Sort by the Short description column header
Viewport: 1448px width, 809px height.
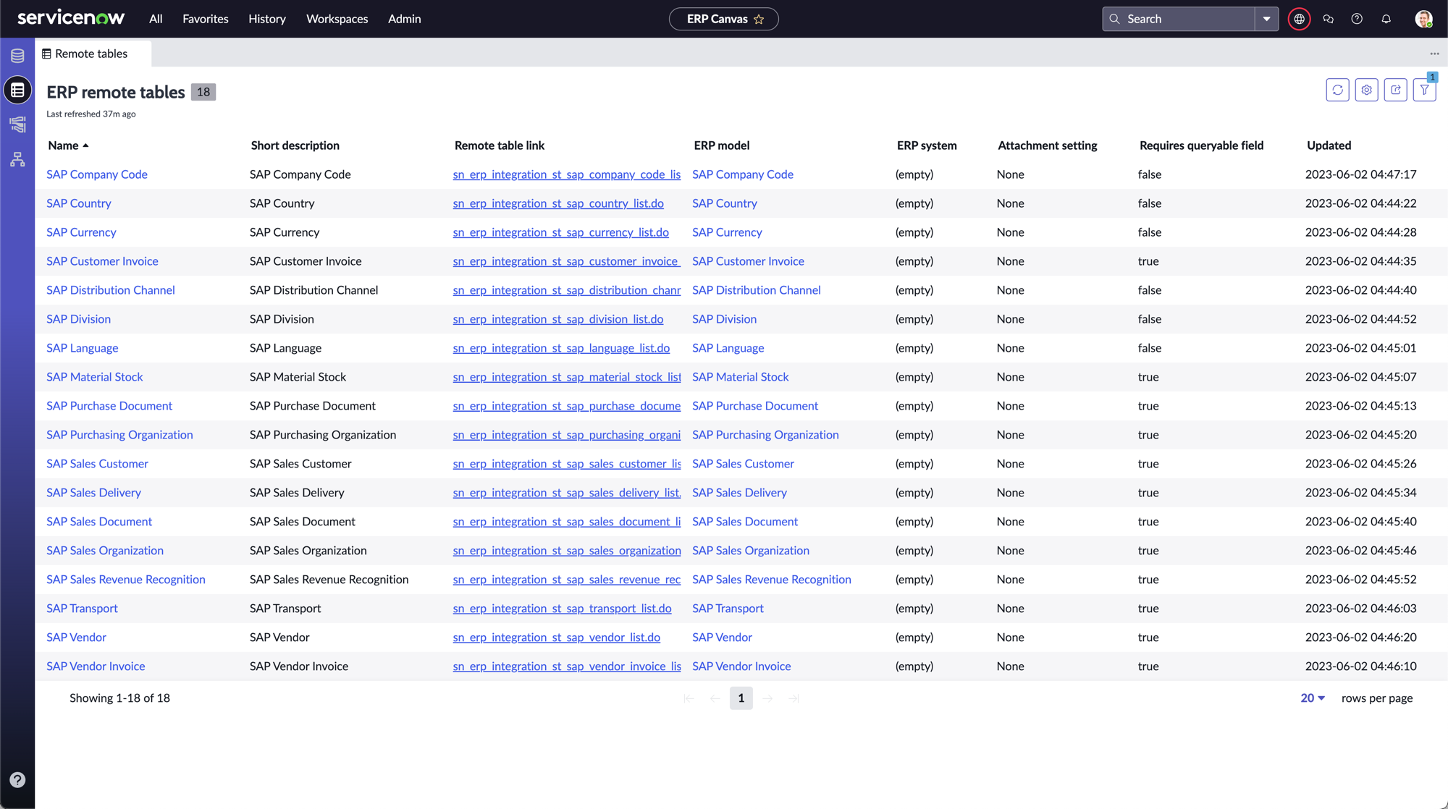[295, 145]
